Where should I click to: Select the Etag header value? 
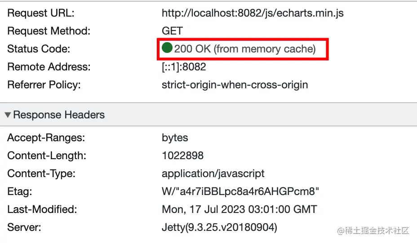point(240,191)
